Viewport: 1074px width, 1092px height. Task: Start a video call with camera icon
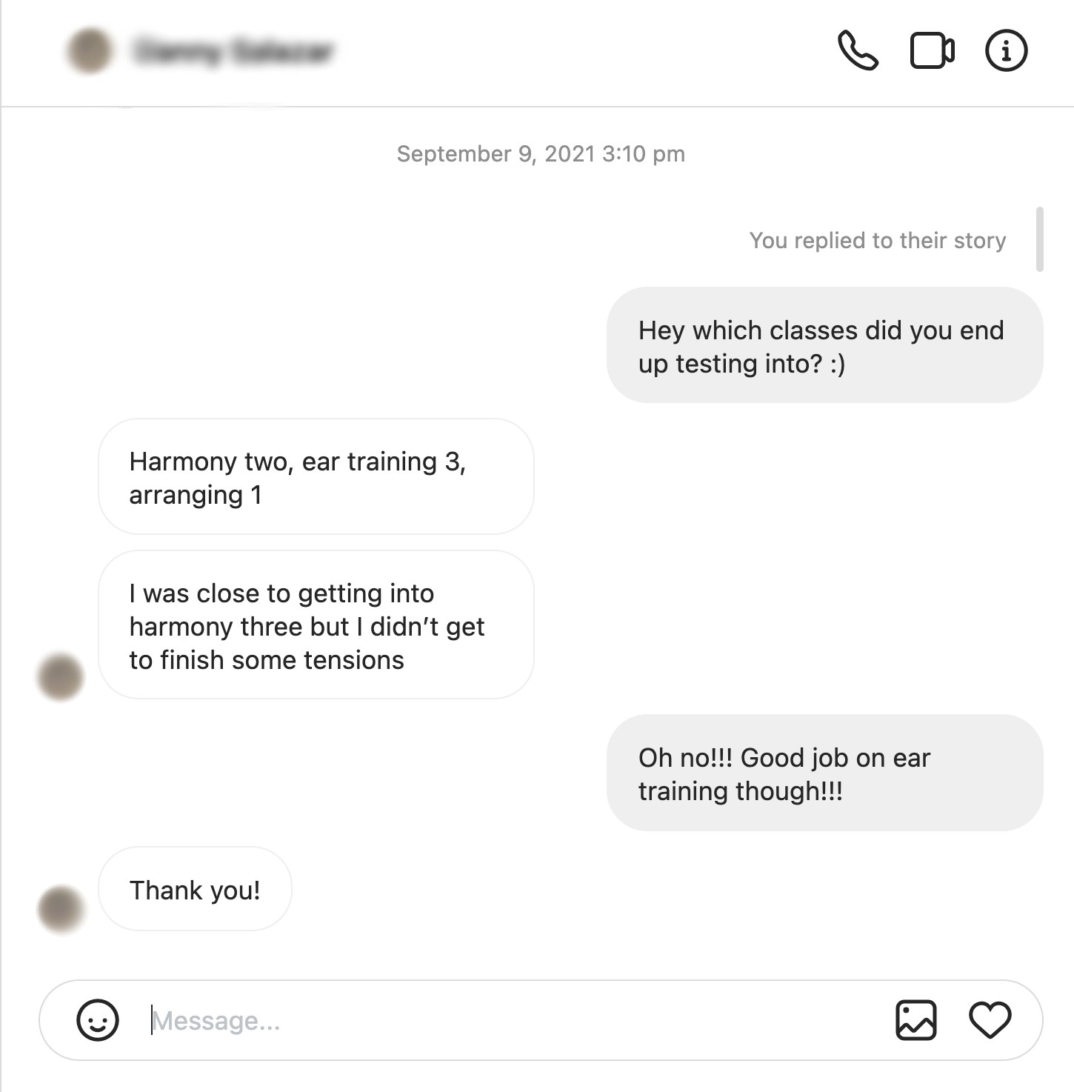pyautogui.click(x=932, y=50)
